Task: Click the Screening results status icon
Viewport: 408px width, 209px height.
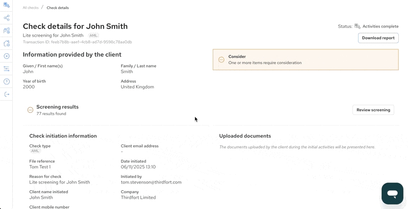Action: 30,110
